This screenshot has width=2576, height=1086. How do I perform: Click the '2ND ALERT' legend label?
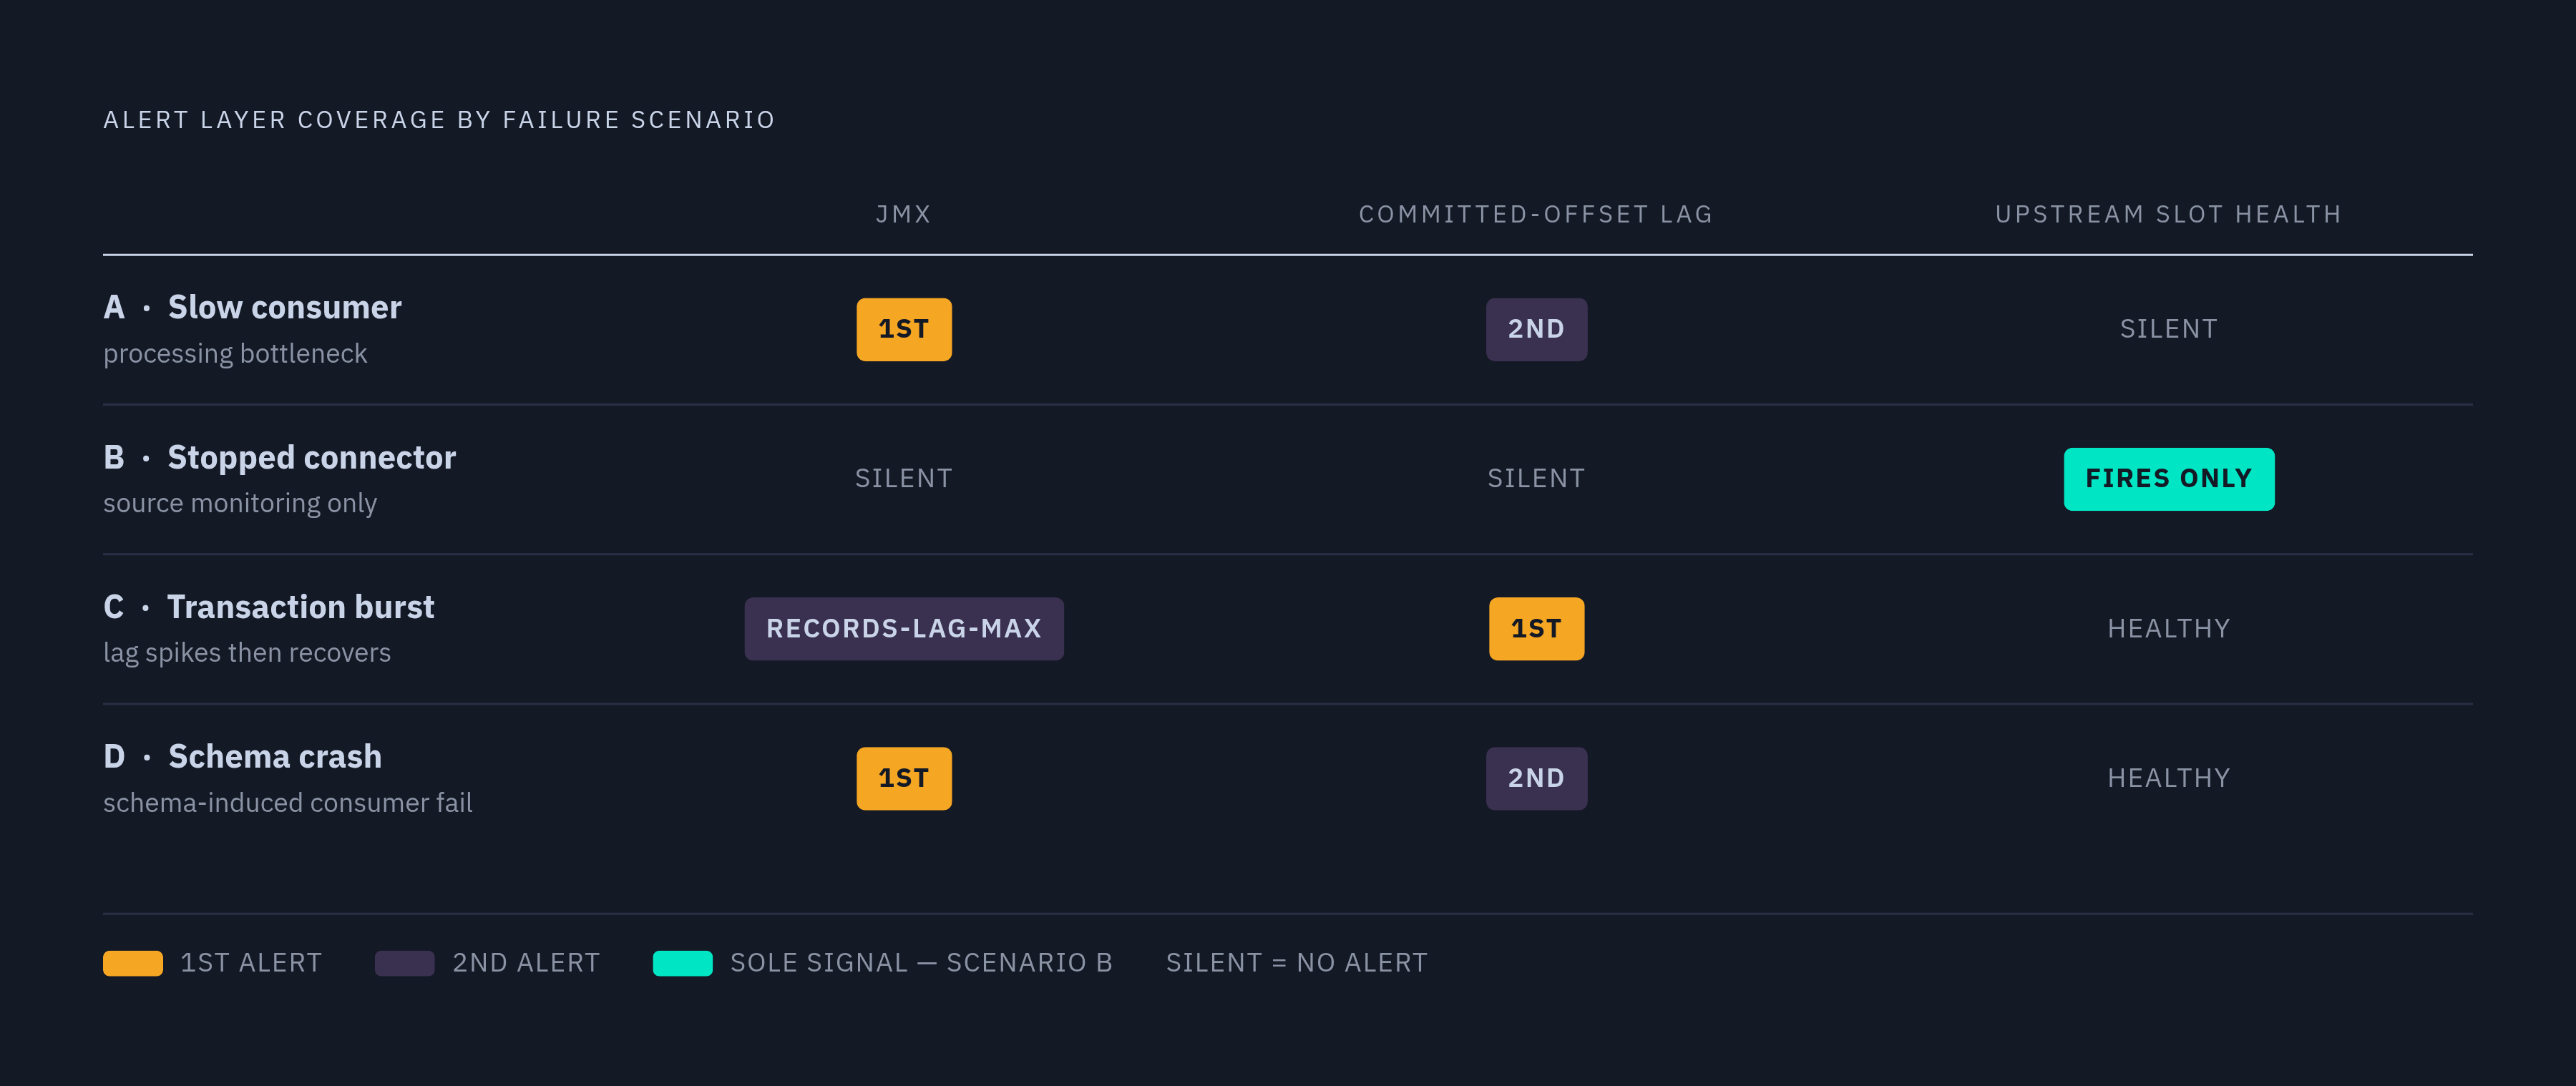pos(526,963)
